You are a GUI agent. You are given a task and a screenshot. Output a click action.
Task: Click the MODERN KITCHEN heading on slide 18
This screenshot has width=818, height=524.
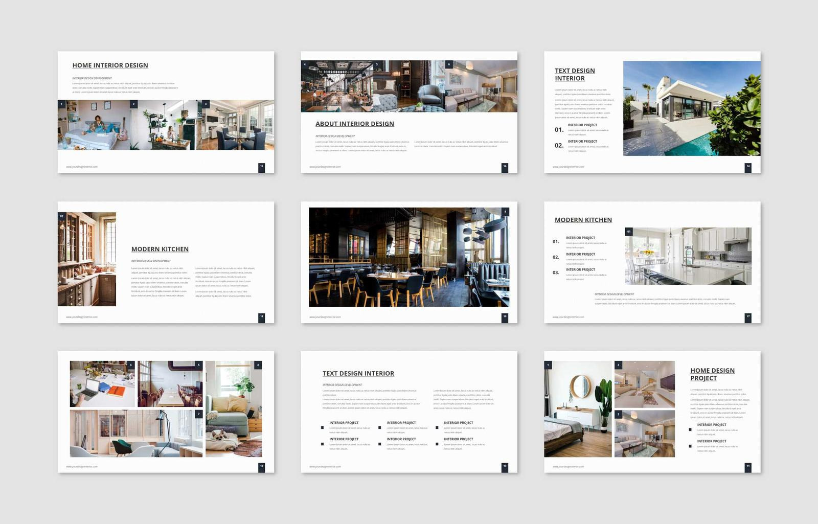click(x=160, y=249)
